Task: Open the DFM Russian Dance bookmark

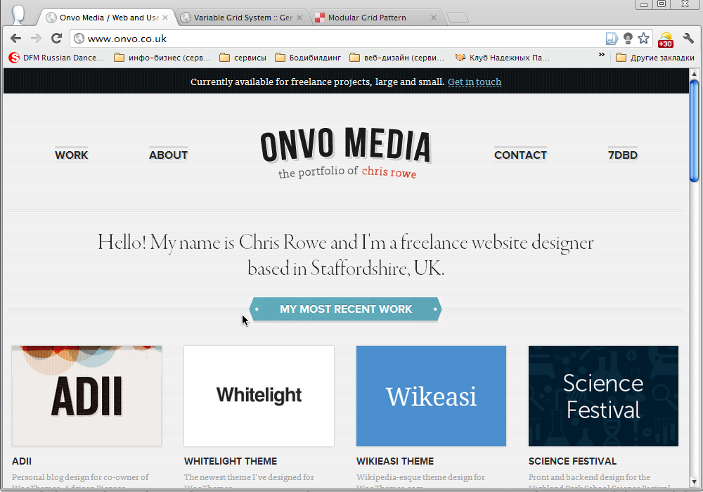Action: click(x=57, y=58)
